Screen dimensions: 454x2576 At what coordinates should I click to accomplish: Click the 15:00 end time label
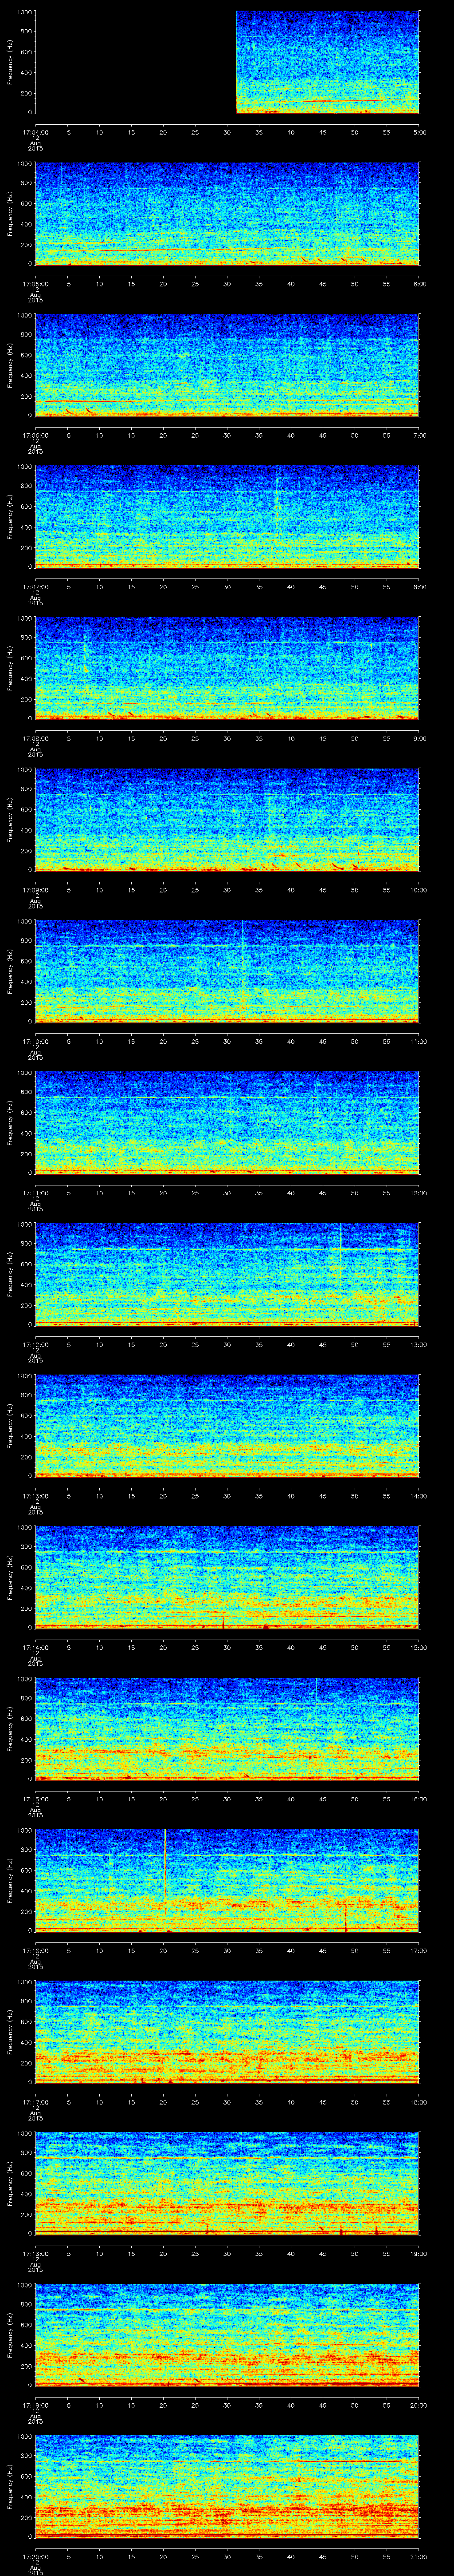point(418,1647)
